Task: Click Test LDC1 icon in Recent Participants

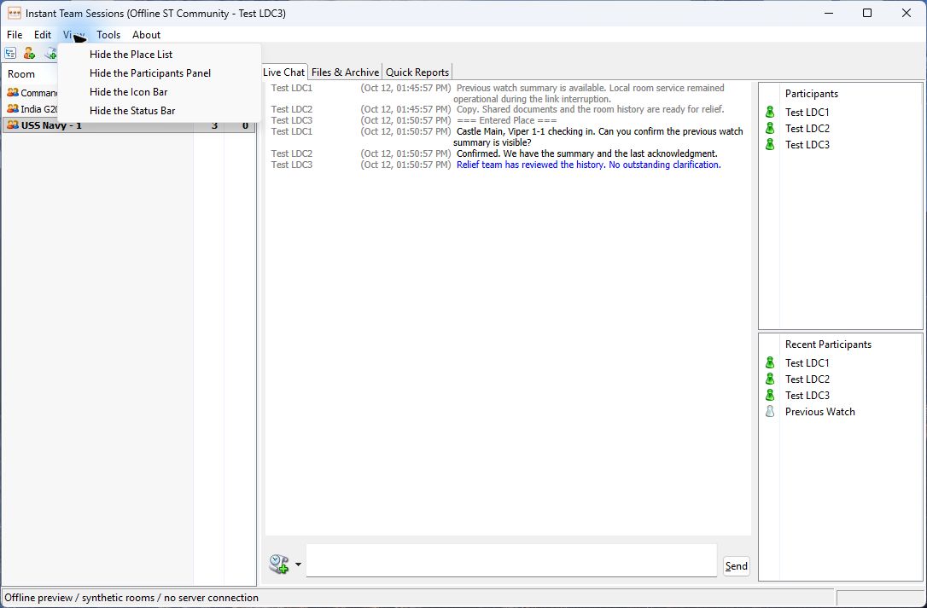Action: [770, 362]
